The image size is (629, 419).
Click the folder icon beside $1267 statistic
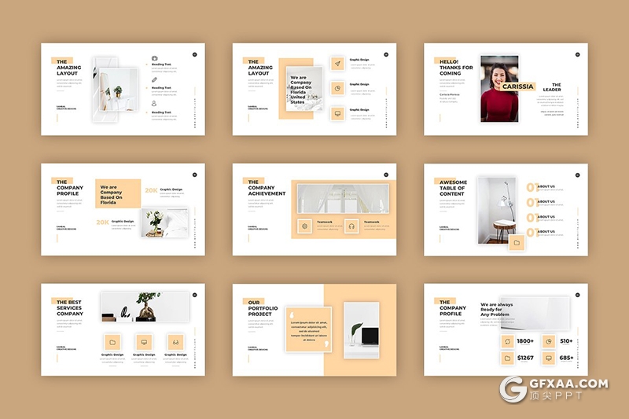pyautogui.click(x=508, y=358)
